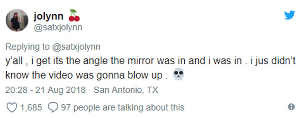This screenshot has width=299, height=118.
Task: Click the reply speech bubble icon
Action: 53,107
